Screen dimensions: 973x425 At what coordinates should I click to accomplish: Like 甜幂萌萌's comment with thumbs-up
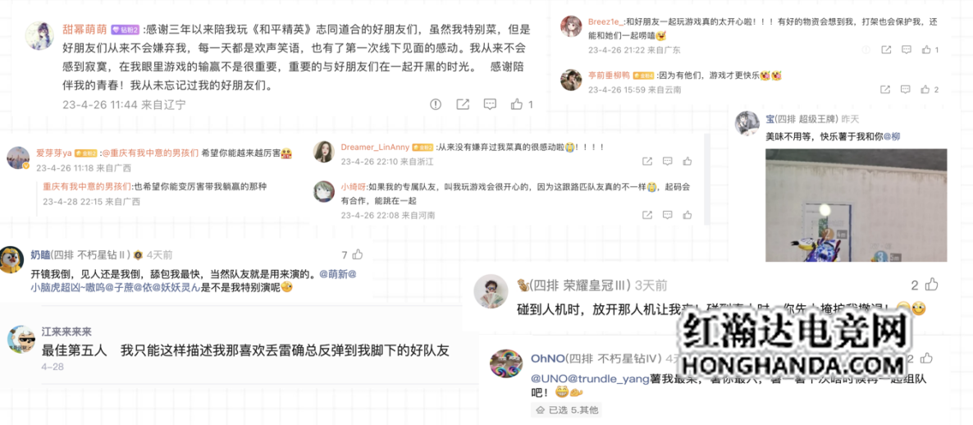[516, 104]
